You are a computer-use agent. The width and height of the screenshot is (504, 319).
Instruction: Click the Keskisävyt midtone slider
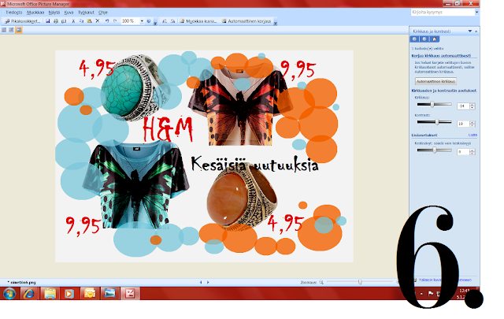pyautogui.click(x=434, y=150)
